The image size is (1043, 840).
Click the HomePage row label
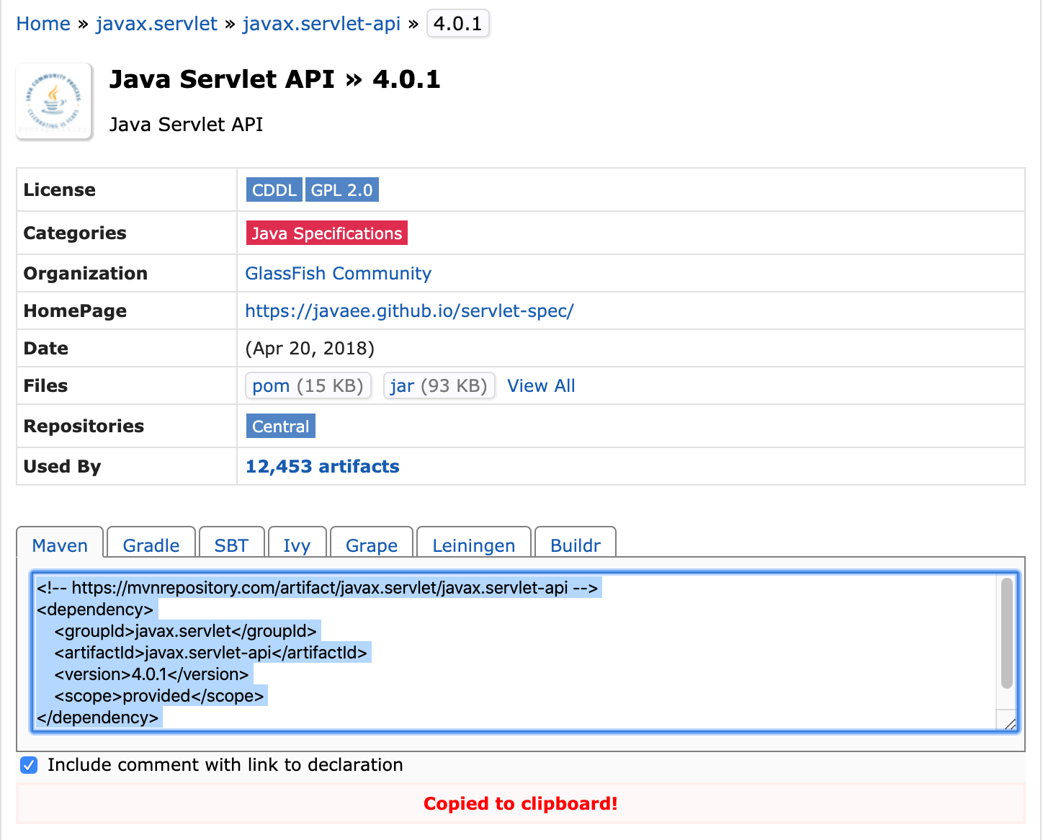point(76,311)
